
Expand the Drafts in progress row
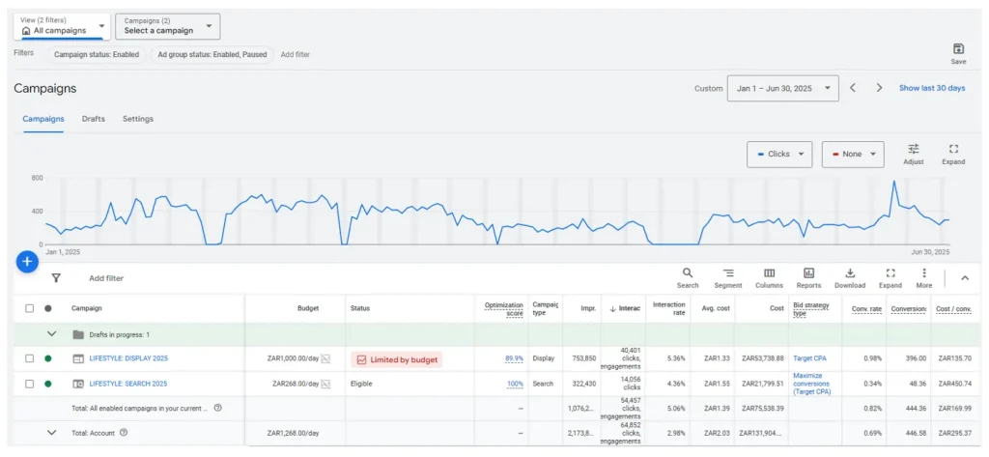[52, 334]
